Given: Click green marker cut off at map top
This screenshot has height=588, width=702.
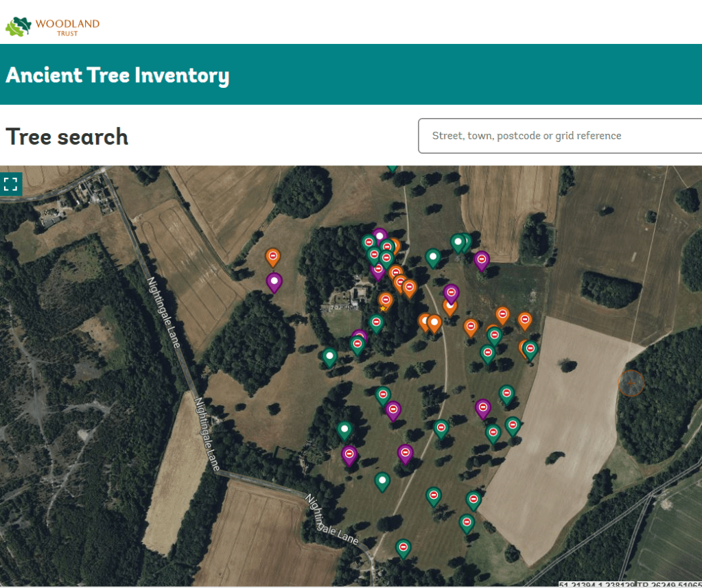Looking at the screenshot, I should coord(392,167).
